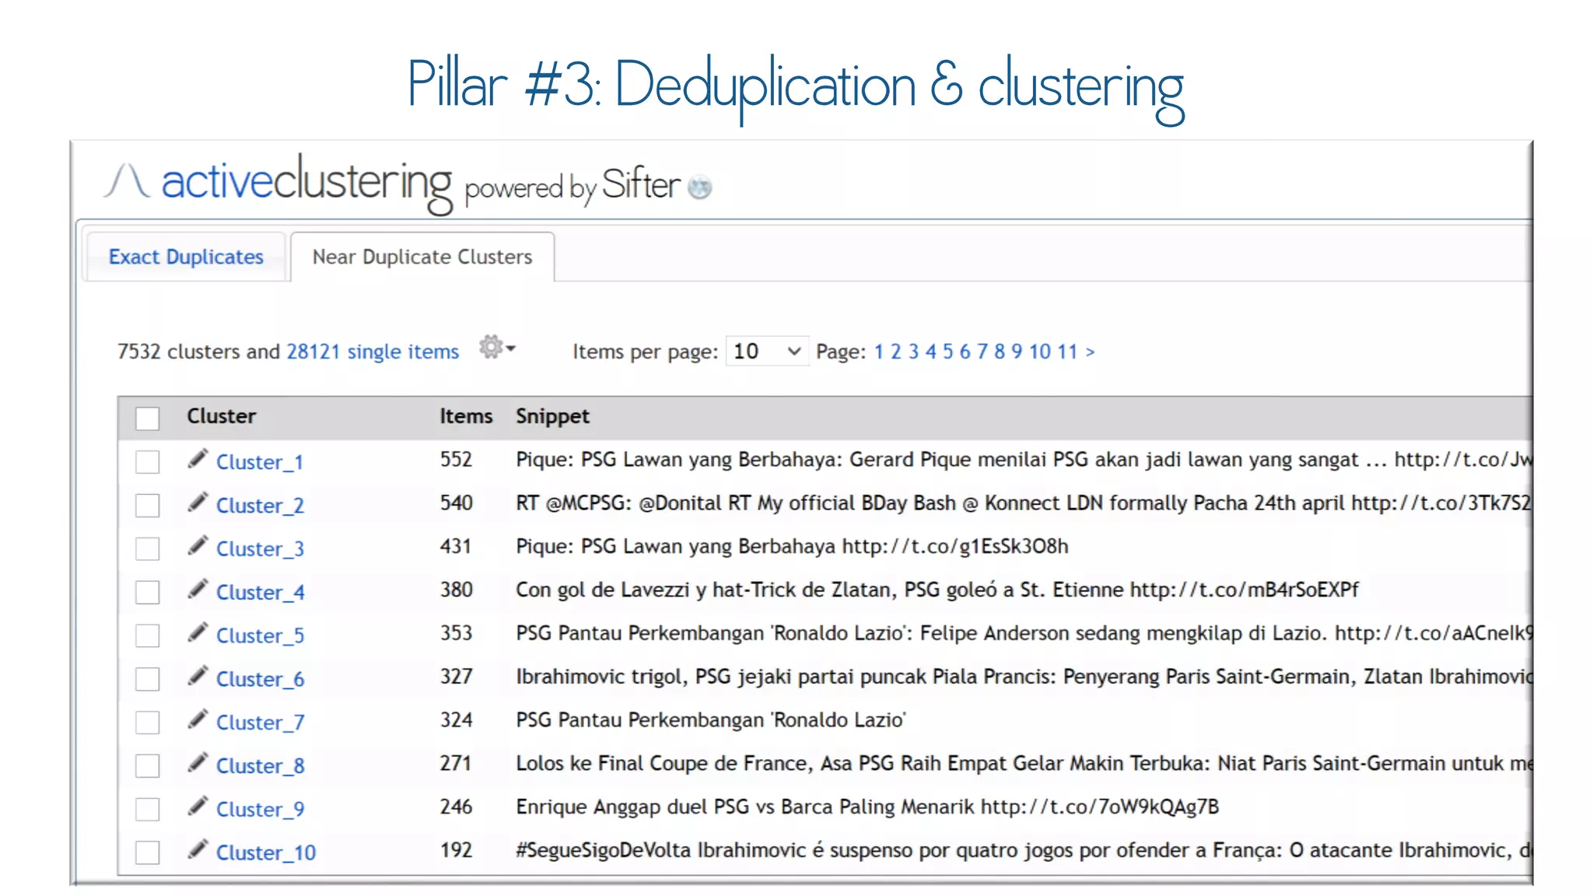
Task: Edit Cluster_6 name via pencil icon
Action: [198, 677]
